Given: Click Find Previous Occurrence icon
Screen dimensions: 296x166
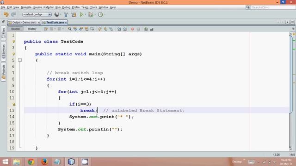Looking at the screenshot, I should coord(75,29).
